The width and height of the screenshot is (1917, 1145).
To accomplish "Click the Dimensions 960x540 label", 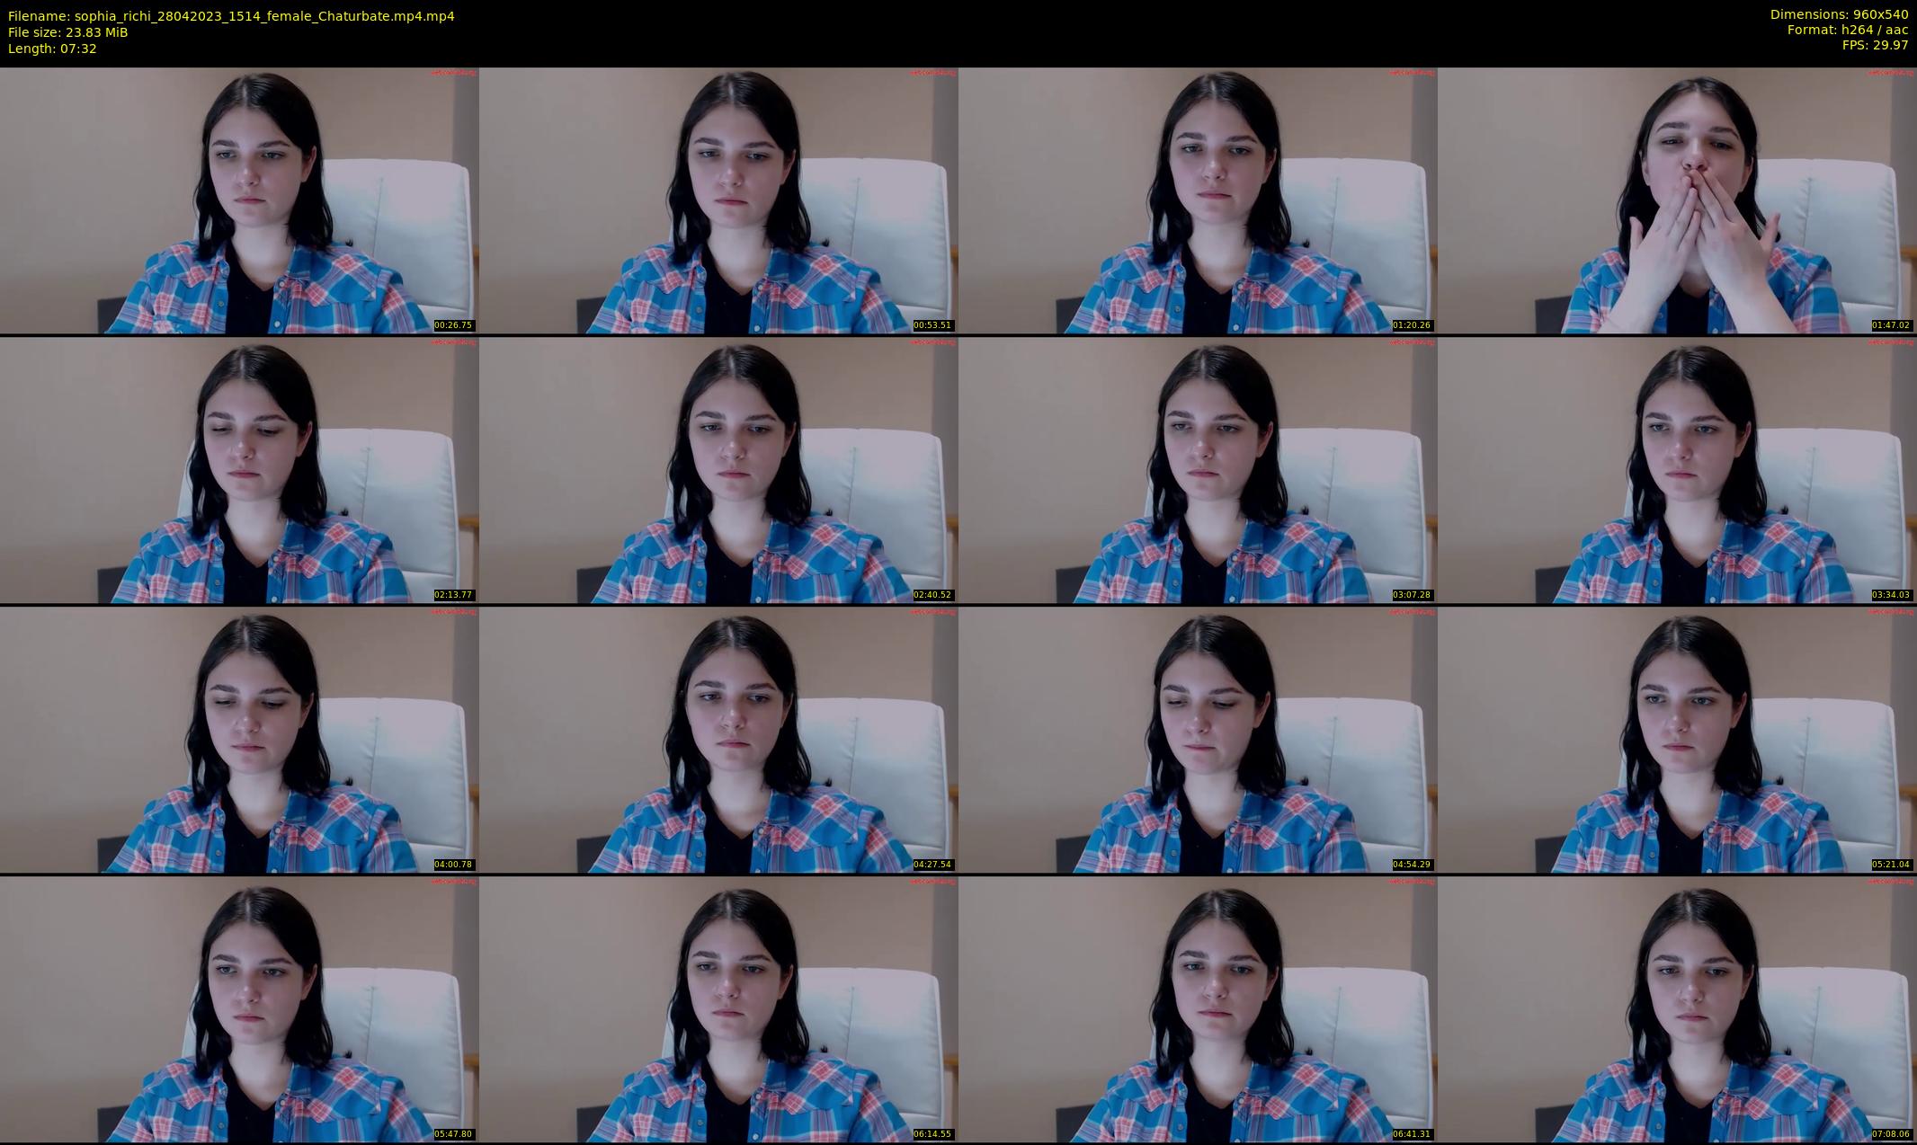I will point(1839,14).
